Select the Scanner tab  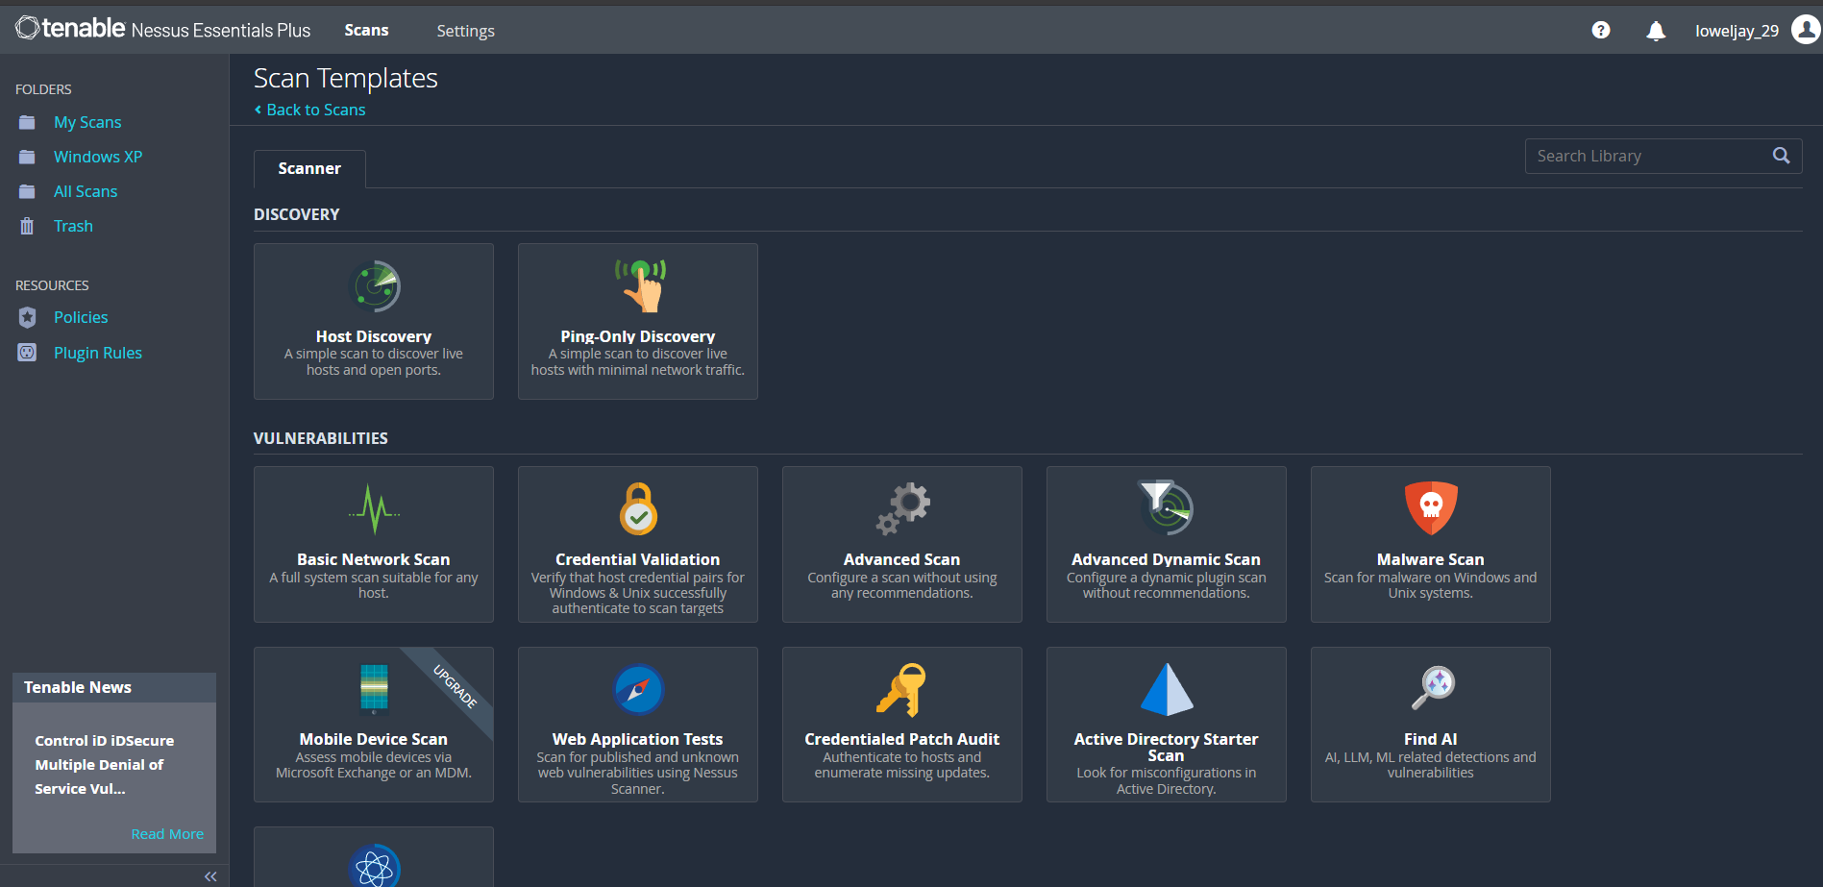pyautogui.click(x=309, y=168)
